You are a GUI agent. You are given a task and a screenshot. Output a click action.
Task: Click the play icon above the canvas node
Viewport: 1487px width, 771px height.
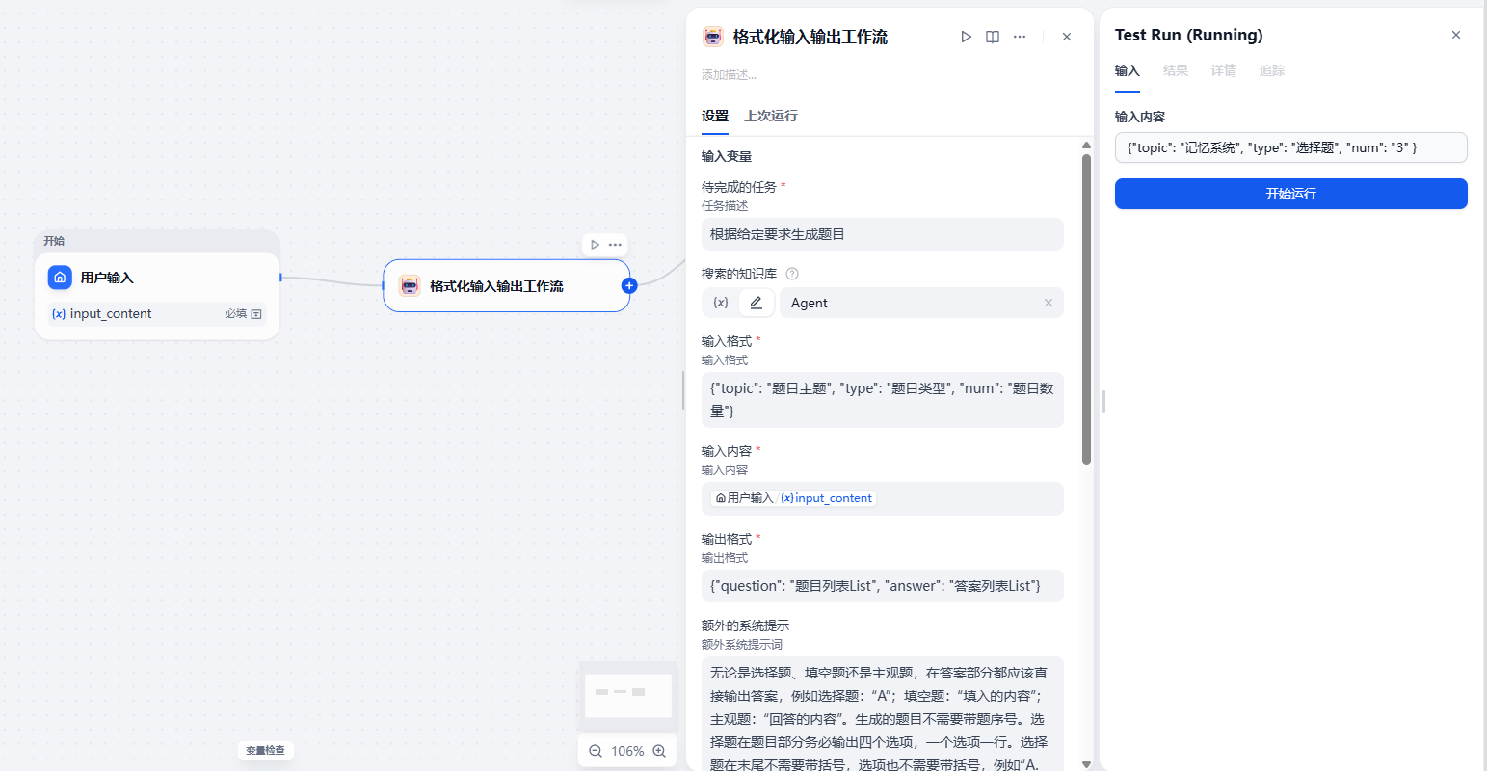(x=595, y=245)
